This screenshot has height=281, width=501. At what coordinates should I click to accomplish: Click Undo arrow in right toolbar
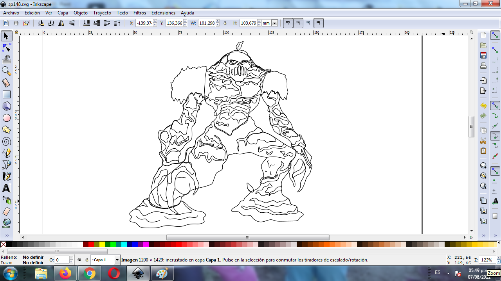click(483, 106)
